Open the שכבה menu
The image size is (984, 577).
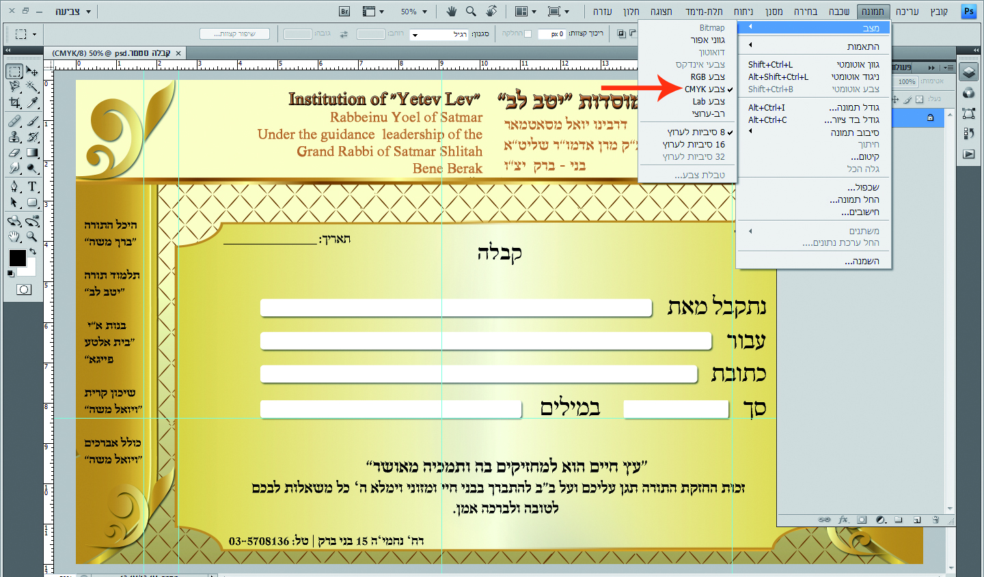[x=839, y=12]
